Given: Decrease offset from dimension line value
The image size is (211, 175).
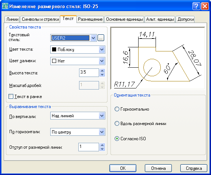Looking at the screenshot, I should pos(102,149).
